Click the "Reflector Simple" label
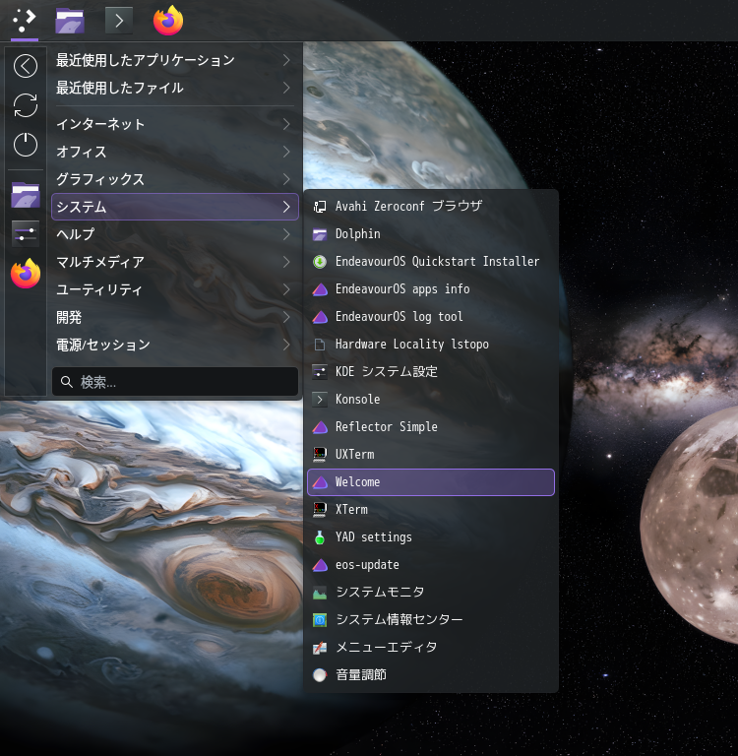The image size is (738, 756). 387,427
